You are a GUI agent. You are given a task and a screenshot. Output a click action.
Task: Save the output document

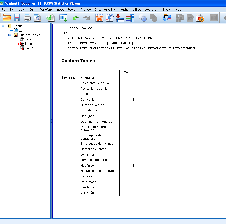point(17,18)
